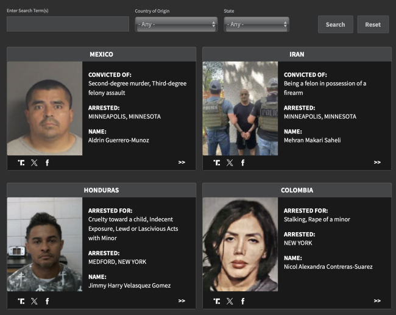Click the IRAN card header
The height and width of the screenshot is (315, 396).
(x=297, y=54)
